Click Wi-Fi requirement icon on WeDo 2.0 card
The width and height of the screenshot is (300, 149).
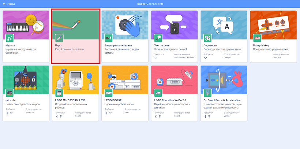(160, 116)
